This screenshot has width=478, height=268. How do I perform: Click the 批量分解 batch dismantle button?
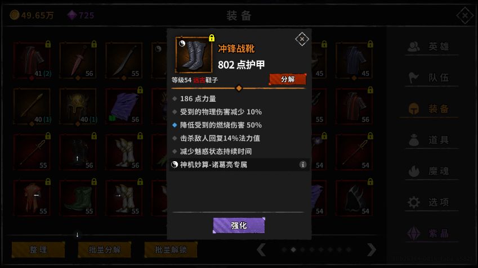click(x=105, y=250)
